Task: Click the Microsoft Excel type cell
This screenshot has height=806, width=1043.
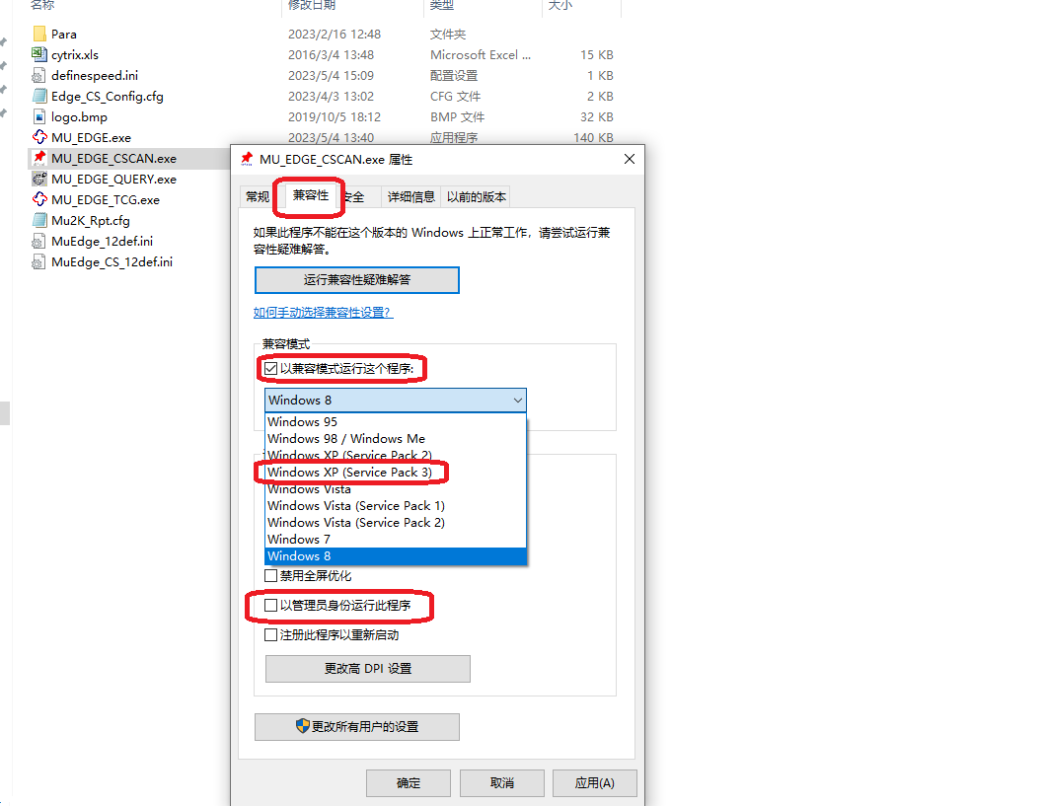Action: click(x=481, y=54)
